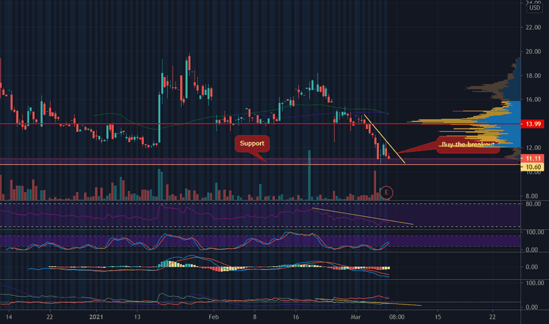Click the Mar label on time axis
The width and height of the screenshot is (549, 324).
click(x=356, y=317)
